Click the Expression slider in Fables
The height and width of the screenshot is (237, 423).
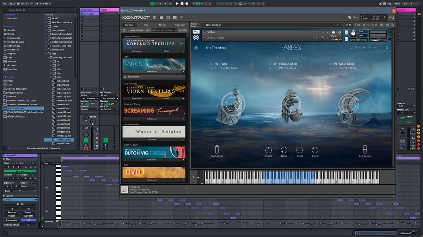365,149
